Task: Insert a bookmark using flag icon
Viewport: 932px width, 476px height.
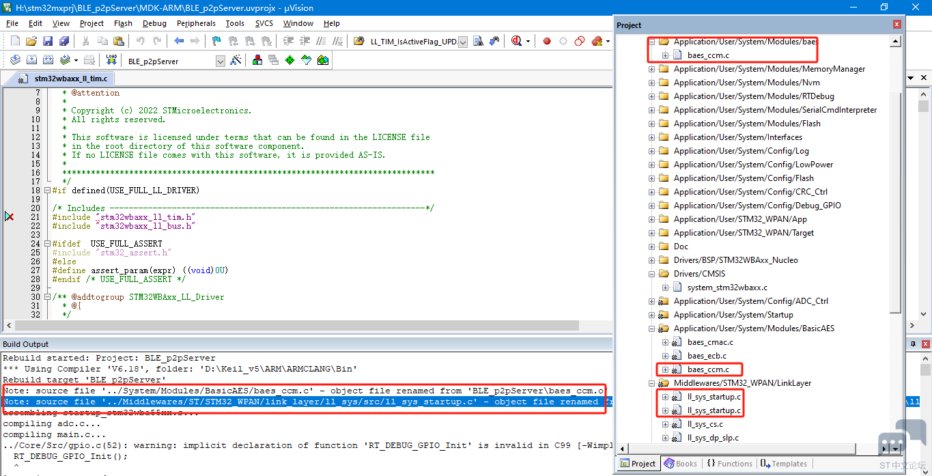Action: coord(216,41)
